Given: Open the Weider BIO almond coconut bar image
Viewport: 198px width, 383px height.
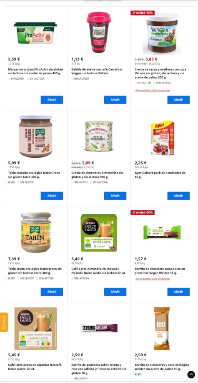Looking at the screenshot, I should coord(162,328).
